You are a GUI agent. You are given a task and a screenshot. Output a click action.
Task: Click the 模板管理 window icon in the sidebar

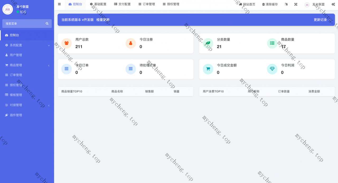click(7, 95)
